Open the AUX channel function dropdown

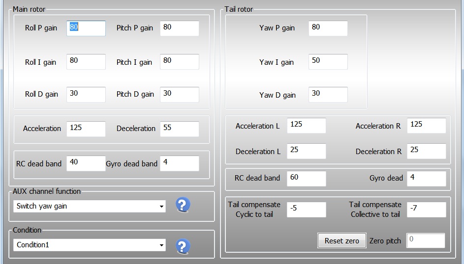(x=89, y=207)
